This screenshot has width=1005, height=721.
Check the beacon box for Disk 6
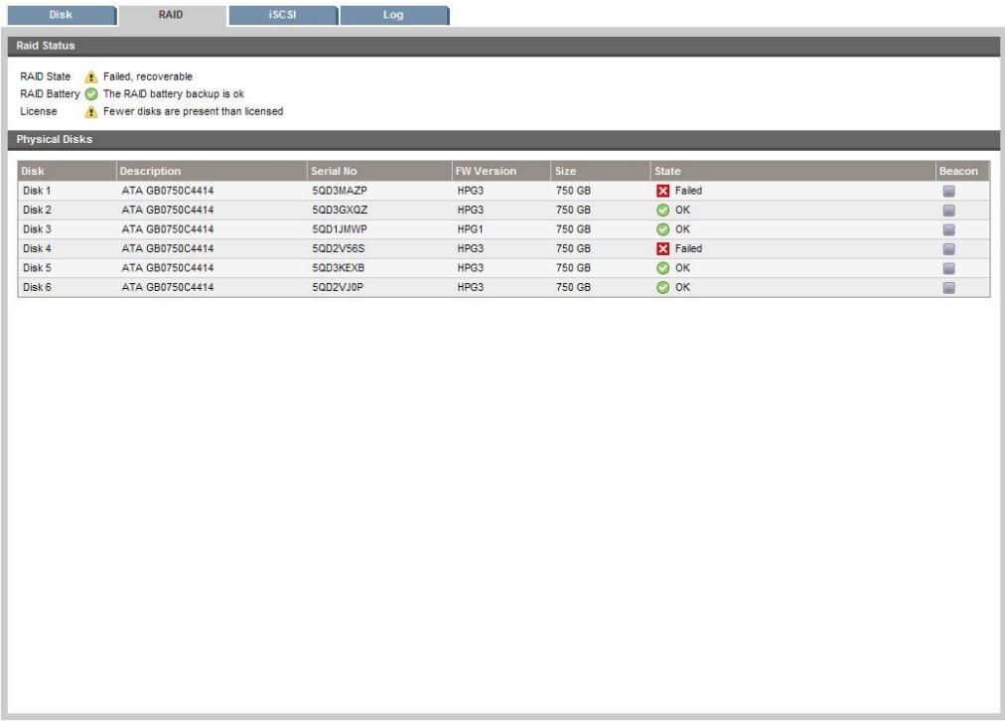coord(948,288)
